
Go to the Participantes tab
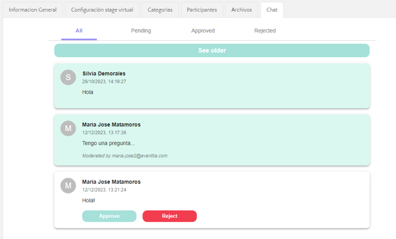pyautogui.click(x=202, y=10)
